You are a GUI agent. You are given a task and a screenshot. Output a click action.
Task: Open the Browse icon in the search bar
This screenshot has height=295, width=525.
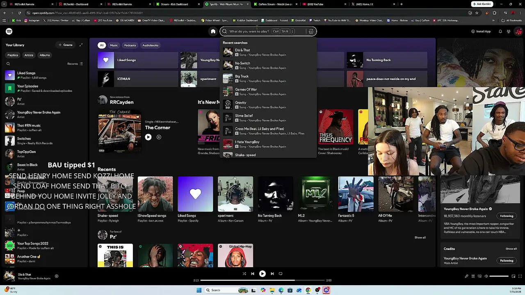311,32
